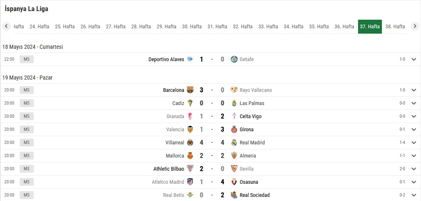The image size is (421, 201).
Task: Show later weeks with right arrow
Action: 415,26
